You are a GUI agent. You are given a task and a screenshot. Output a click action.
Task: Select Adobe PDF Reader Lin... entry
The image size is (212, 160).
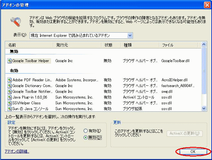tap(32, 80)
